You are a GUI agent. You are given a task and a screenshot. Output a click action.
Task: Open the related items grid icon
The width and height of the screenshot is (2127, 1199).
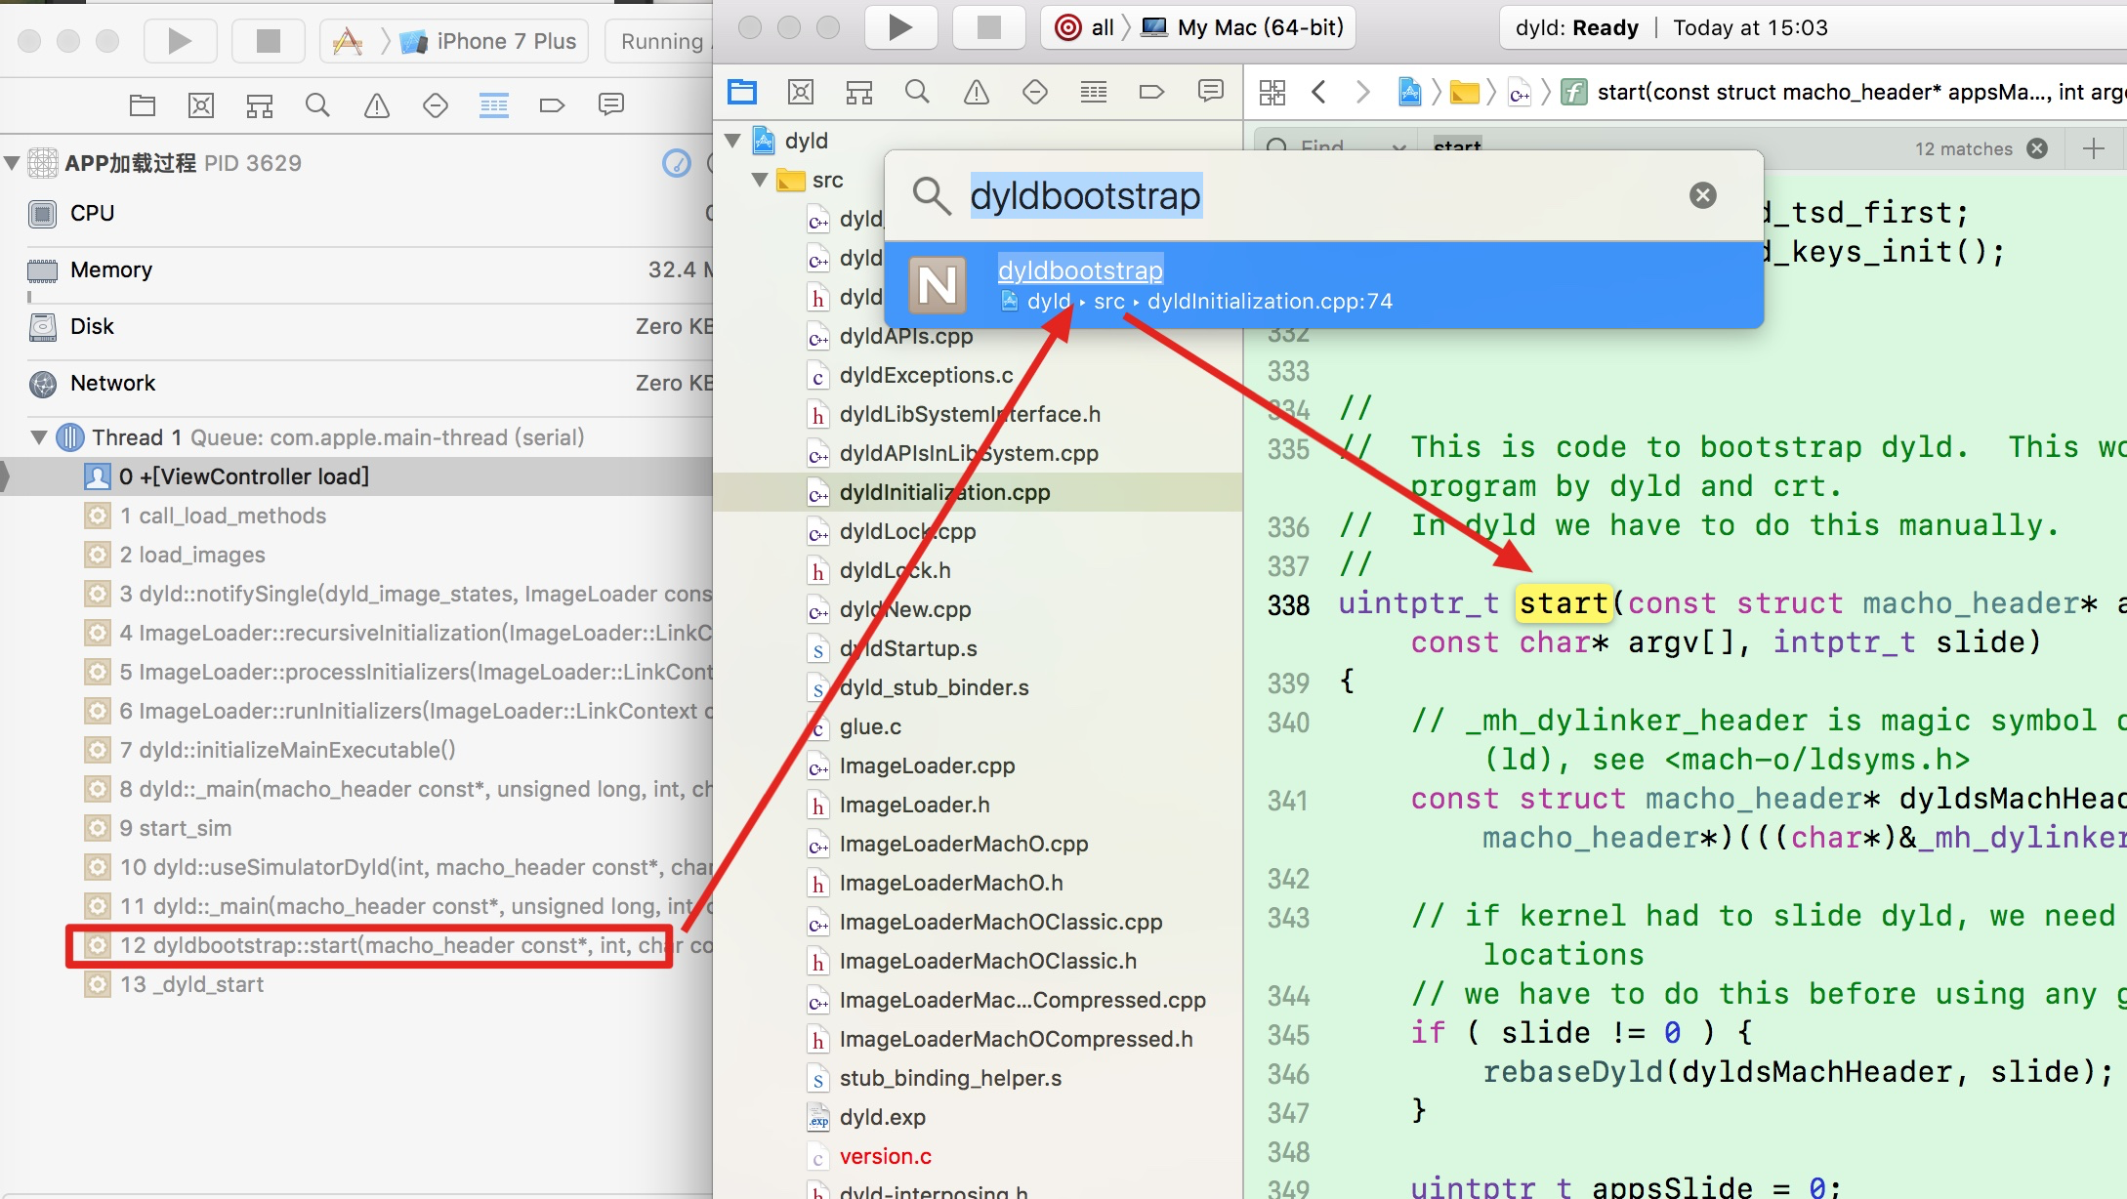click(1272, 93)
